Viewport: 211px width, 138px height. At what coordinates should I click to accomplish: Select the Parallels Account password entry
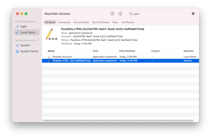pos(62,57)
